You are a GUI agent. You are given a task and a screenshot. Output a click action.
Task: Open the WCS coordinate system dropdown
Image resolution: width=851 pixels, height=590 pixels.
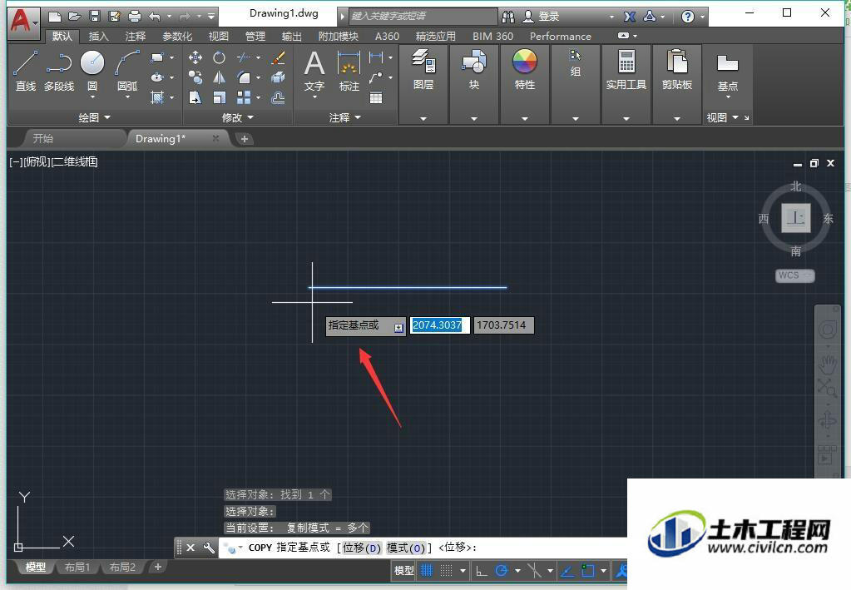(794, 275)
